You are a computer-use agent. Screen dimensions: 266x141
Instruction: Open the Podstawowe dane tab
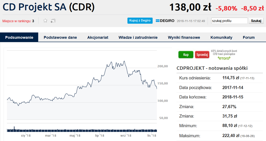(60, 37)
